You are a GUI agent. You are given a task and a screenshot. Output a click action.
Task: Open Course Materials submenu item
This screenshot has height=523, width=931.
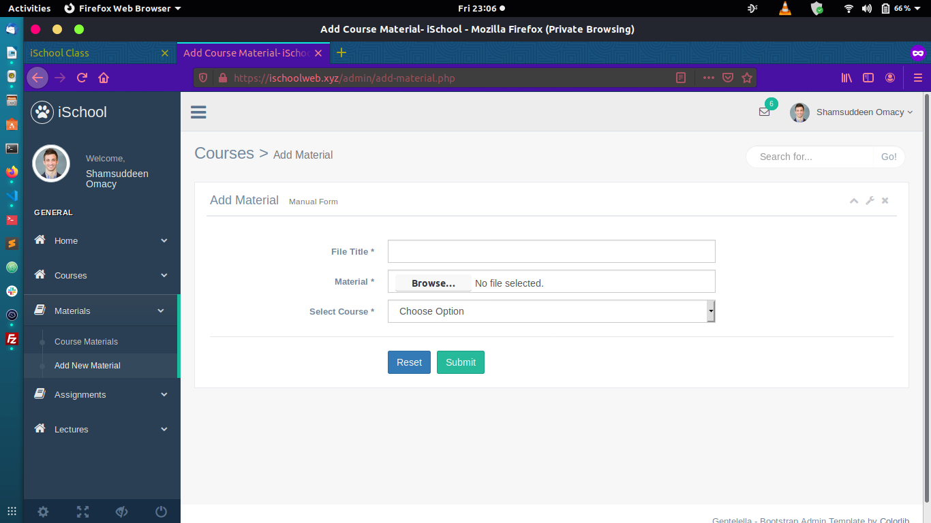point(86,342)
